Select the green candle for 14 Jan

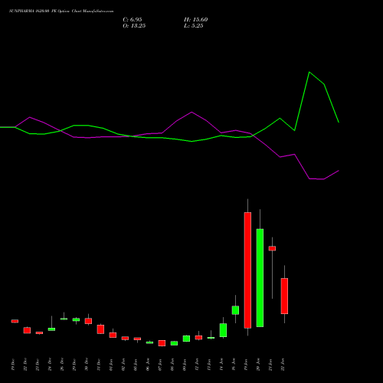(x=223, y=330)
